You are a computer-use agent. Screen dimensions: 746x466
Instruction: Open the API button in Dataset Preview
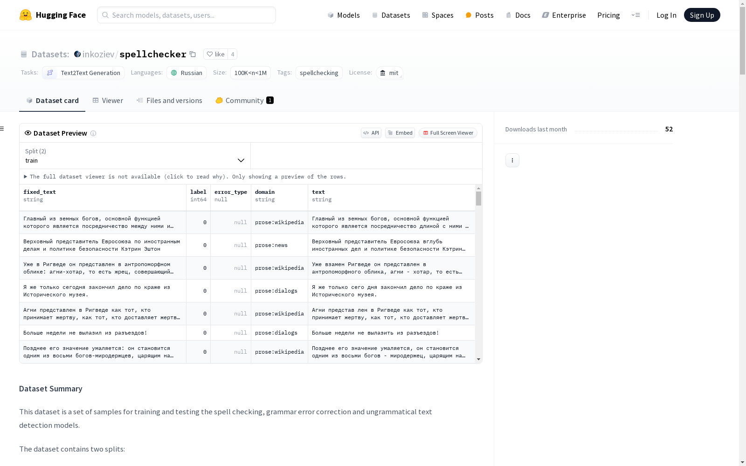[x=371, y=133]
